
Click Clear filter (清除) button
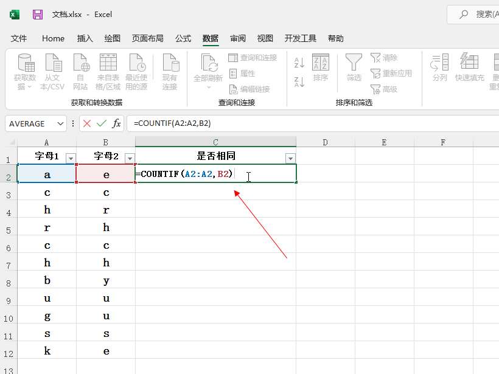[384, 58]
